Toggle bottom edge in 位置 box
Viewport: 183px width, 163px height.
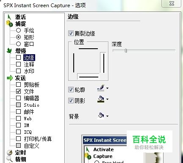click(x=89, y=77)
